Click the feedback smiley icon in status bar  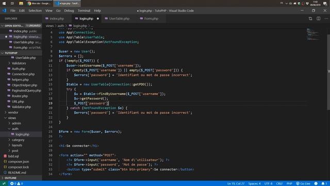tap(316, 183)
